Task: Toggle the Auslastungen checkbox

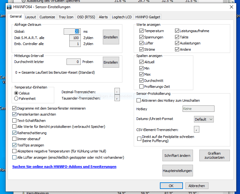Action: [x=177, y=43]
